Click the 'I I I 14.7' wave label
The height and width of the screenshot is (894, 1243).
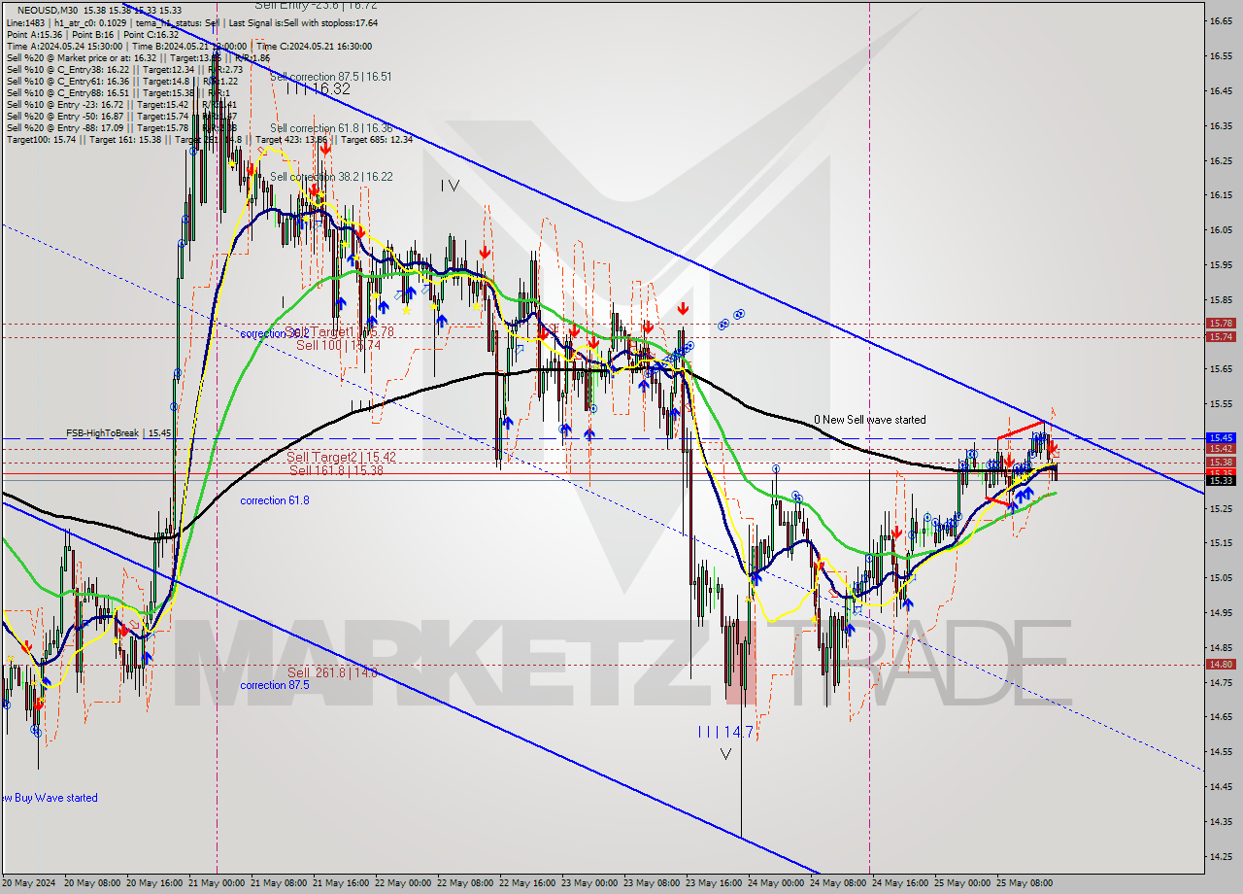coord(724,732)
